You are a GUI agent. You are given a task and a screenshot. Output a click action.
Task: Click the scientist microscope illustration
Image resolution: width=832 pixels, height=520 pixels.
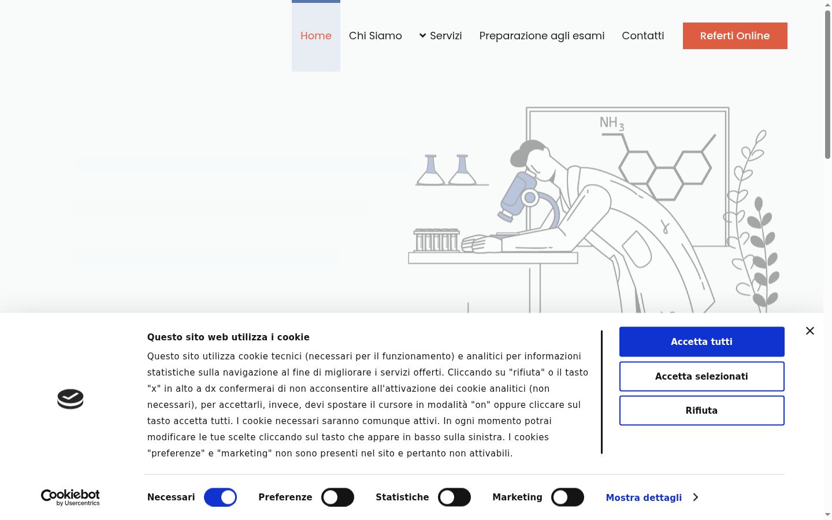595,210
